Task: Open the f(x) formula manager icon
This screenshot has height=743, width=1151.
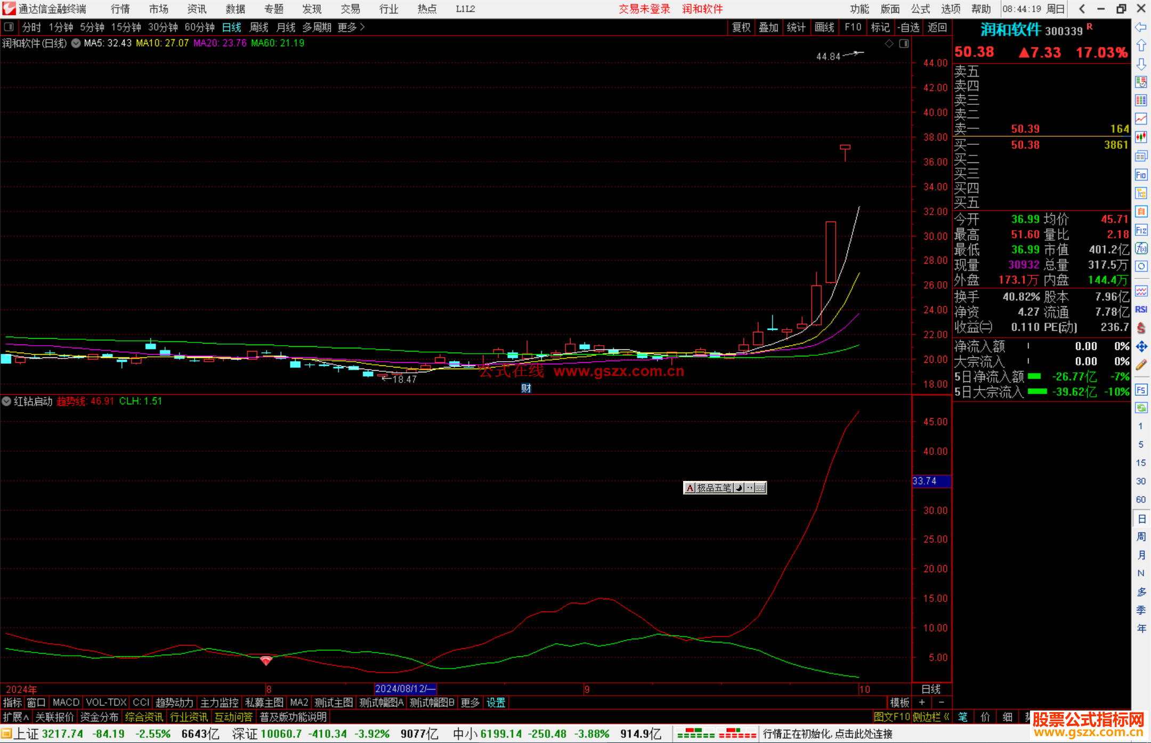Action: coord(1141,248)
